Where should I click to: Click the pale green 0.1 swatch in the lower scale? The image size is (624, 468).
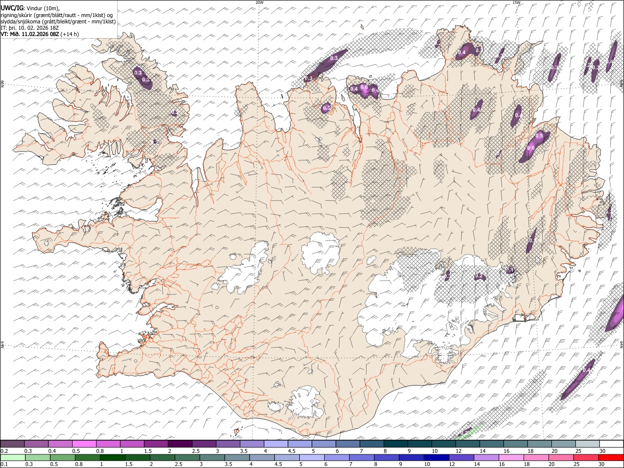pyautogui.click(x=13, y=457)
